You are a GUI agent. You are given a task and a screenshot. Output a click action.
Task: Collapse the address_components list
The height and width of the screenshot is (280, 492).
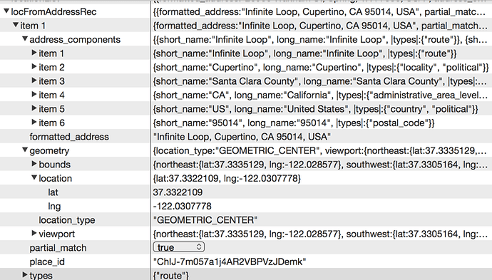click(25, 39)
